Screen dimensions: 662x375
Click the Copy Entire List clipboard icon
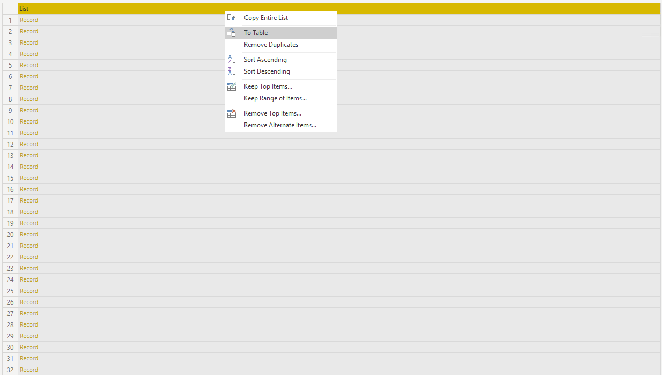point(232,17)
